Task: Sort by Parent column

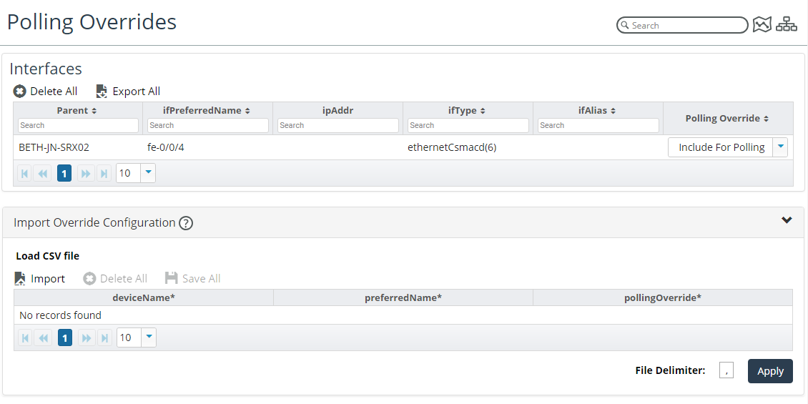Action: coord(77,111)
